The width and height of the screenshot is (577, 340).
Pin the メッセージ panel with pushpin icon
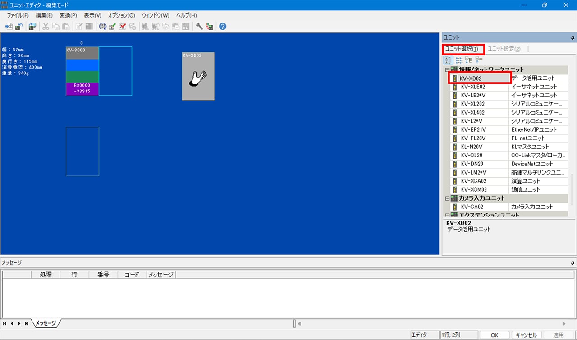click(x=572, y=262)
